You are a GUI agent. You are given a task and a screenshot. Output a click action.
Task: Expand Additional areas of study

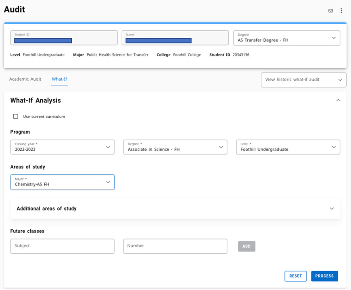click(175, 209)
